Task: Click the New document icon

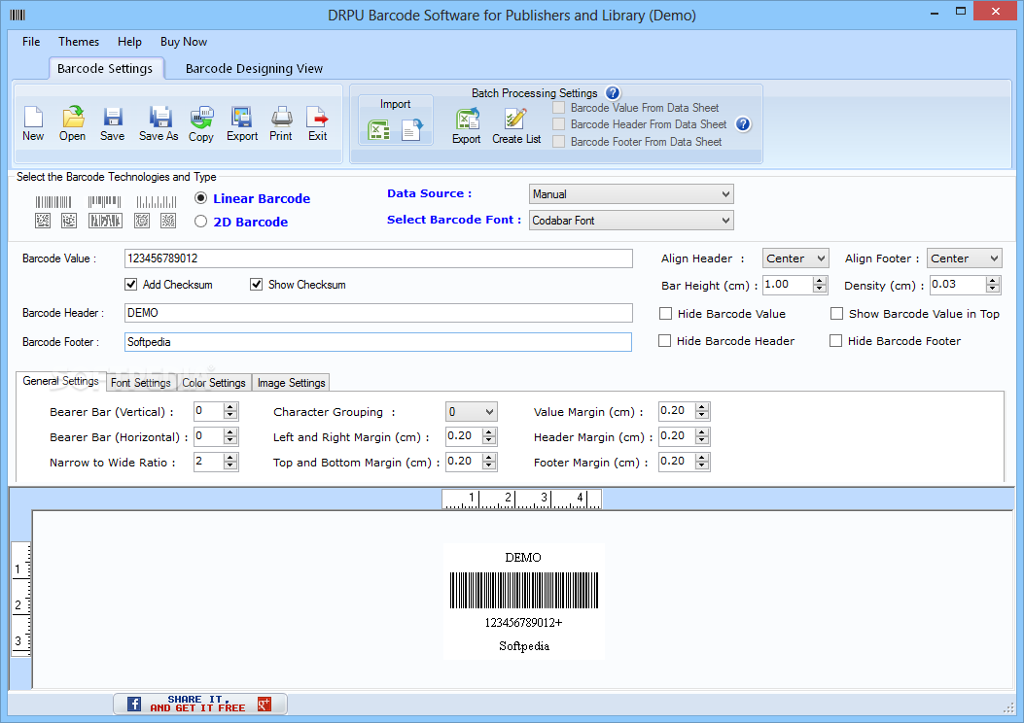Action: coord(33,118)
